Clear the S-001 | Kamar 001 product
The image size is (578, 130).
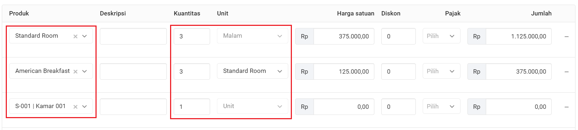75,107
